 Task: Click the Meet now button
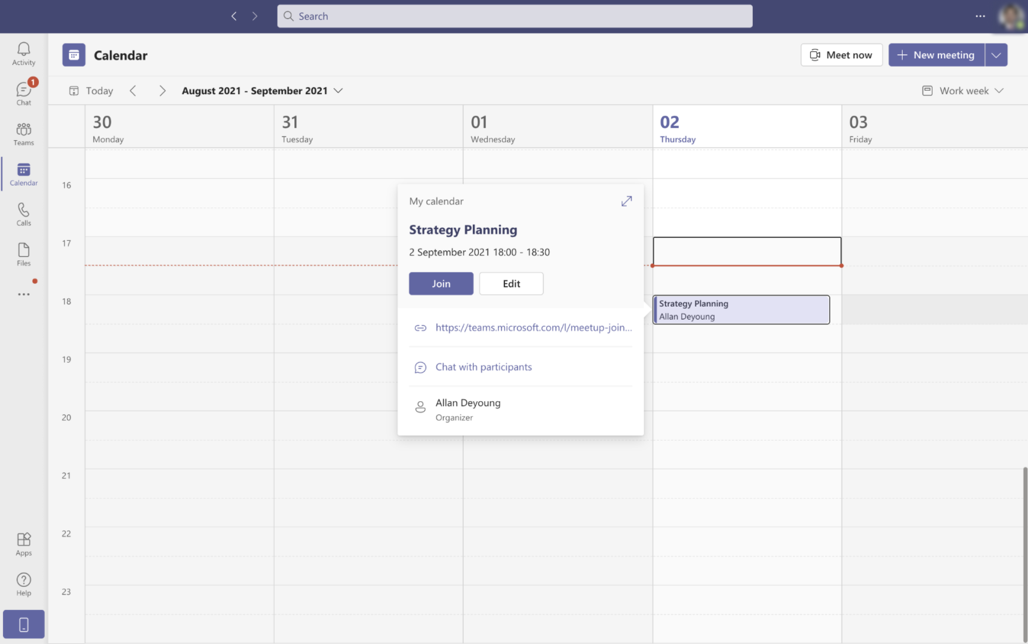click(841, 55)
